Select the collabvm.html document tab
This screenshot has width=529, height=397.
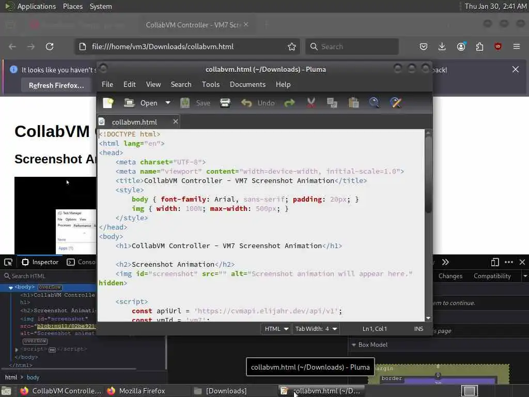click(134, 122)
